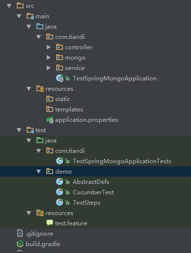Click the TestSpringMongoApplication class icon

point(60,78)
